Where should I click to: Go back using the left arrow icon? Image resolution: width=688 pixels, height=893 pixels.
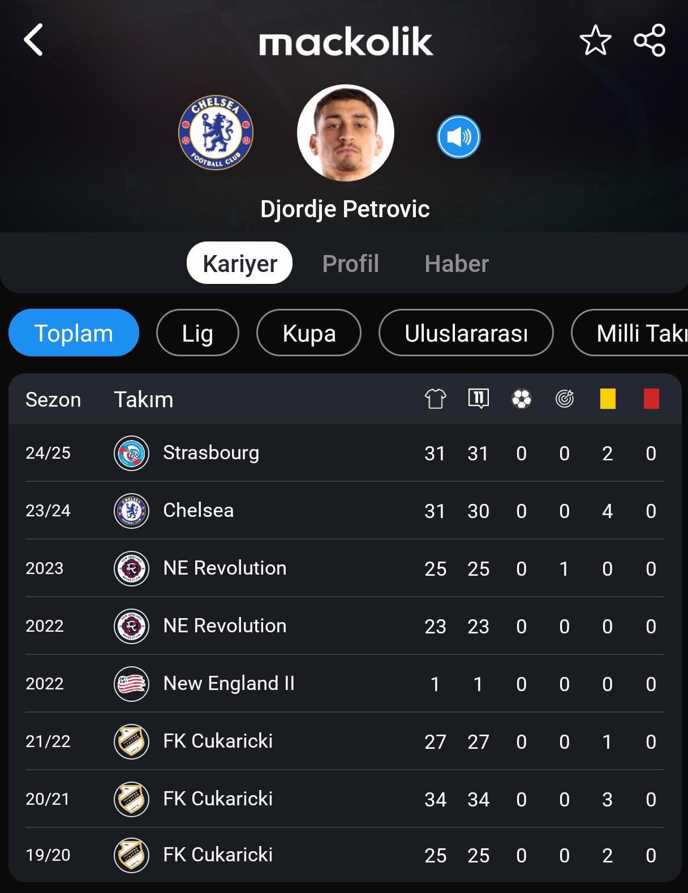click(33, 40)
